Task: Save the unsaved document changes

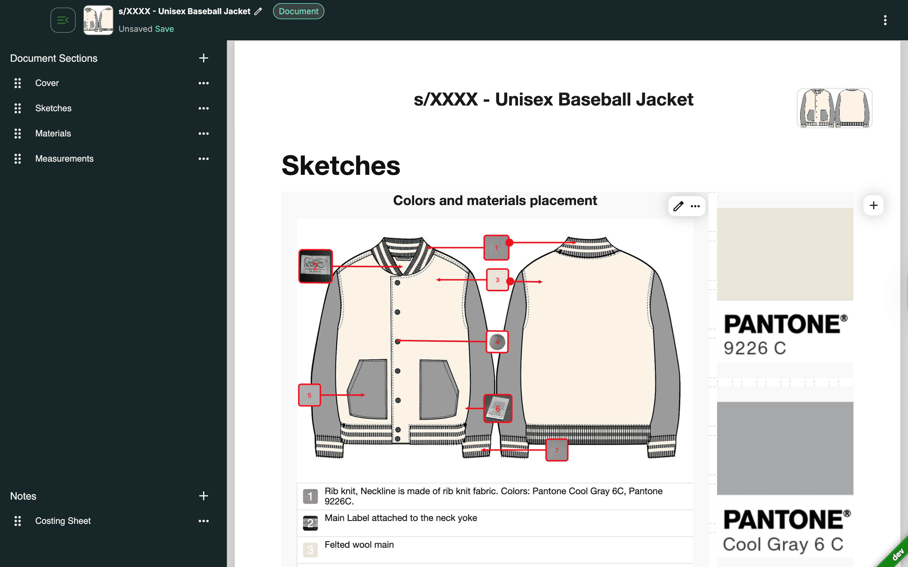Action: [164, 29]
